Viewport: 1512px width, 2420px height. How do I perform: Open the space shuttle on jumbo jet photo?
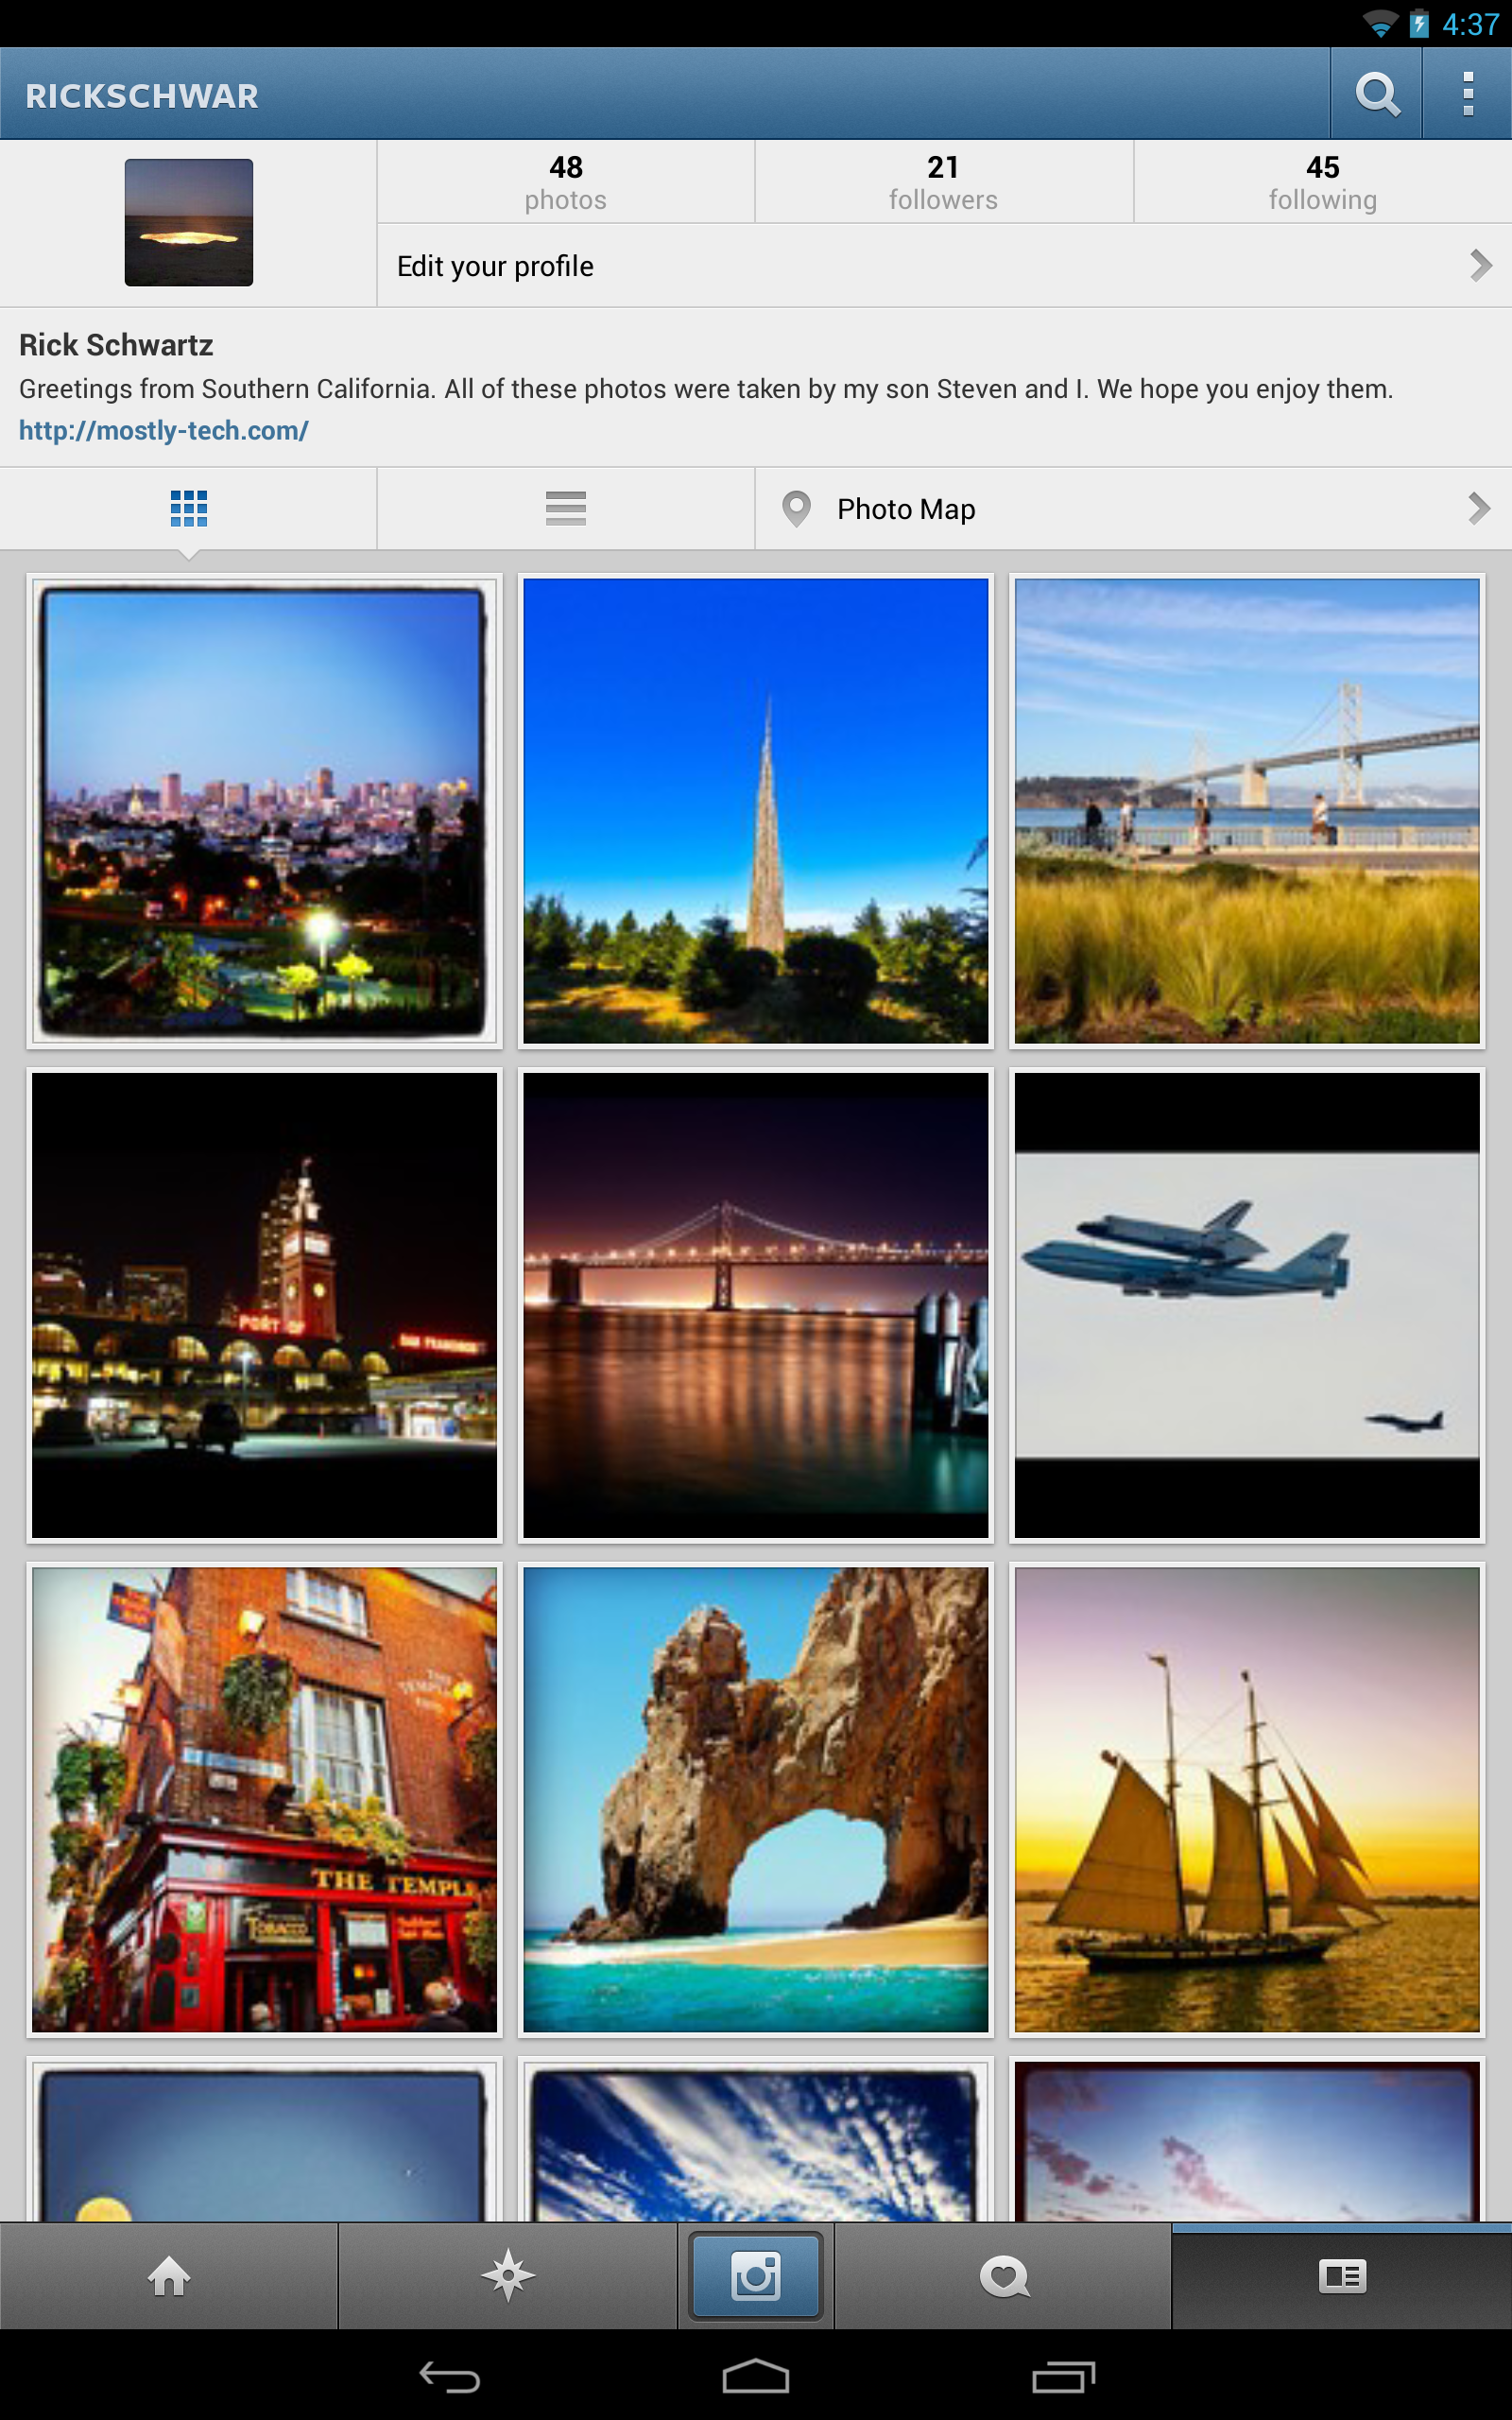(1246, 1305)
